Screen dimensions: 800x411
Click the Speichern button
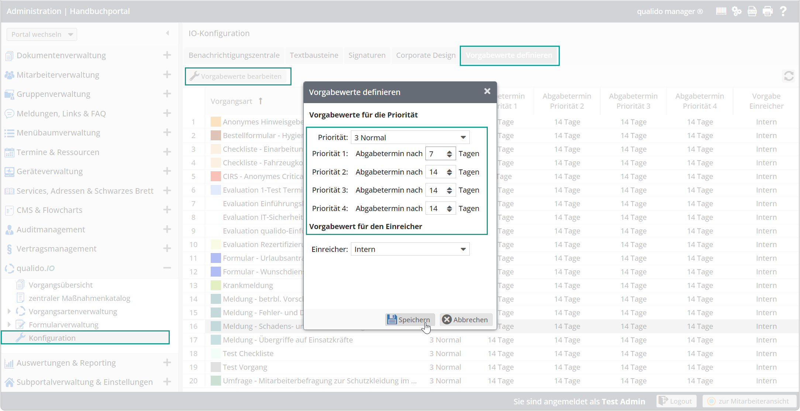coord(410,320)
